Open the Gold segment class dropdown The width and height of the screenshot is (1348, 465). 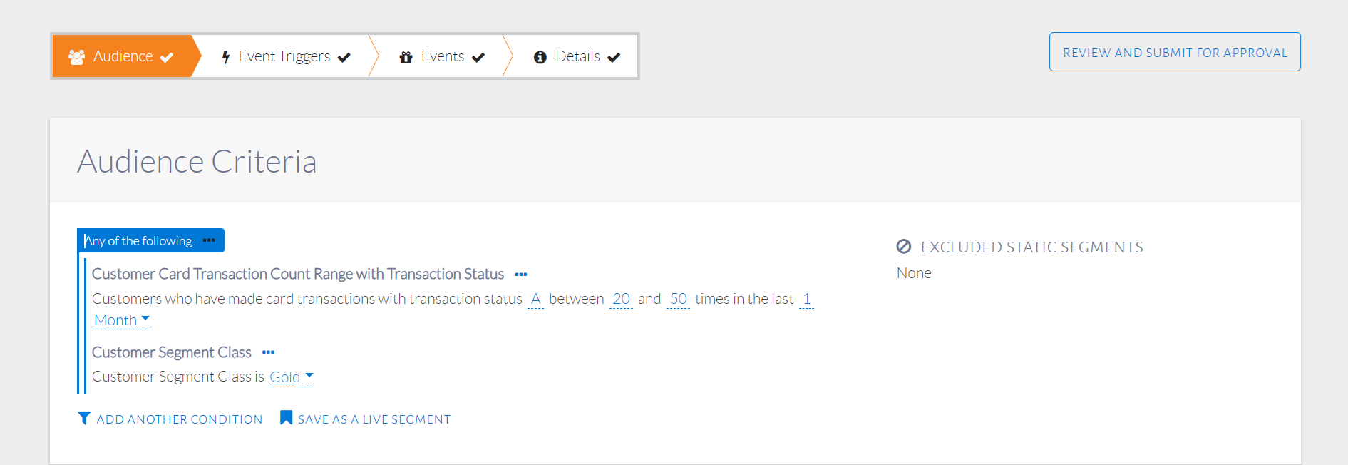tap(291, 377)
